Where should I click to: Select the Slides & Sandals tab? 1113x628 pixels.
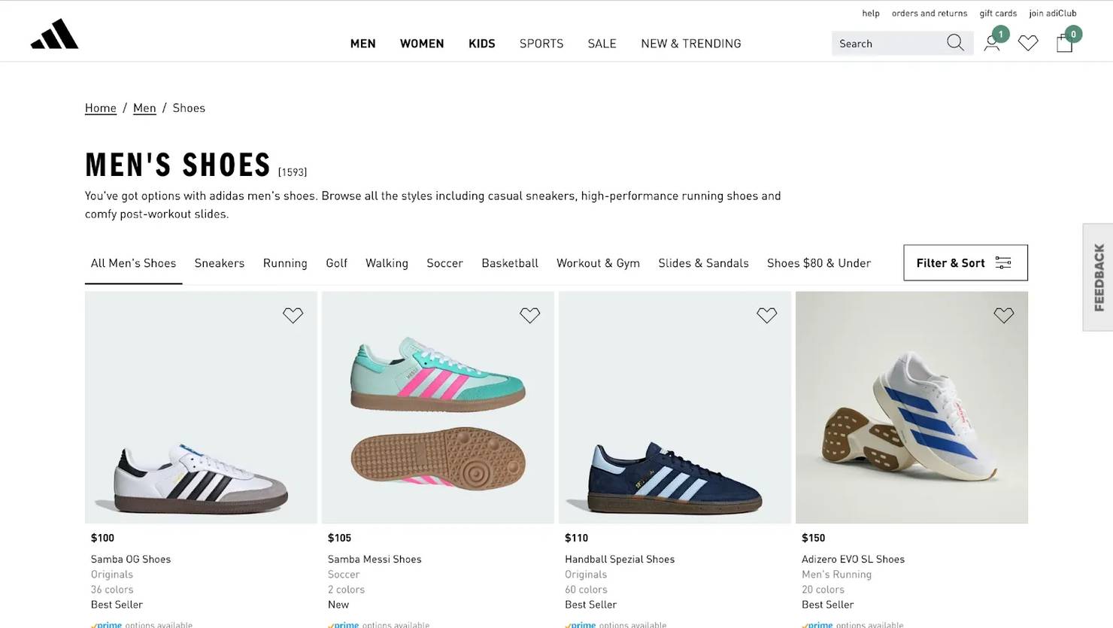[x=703, y=263]
